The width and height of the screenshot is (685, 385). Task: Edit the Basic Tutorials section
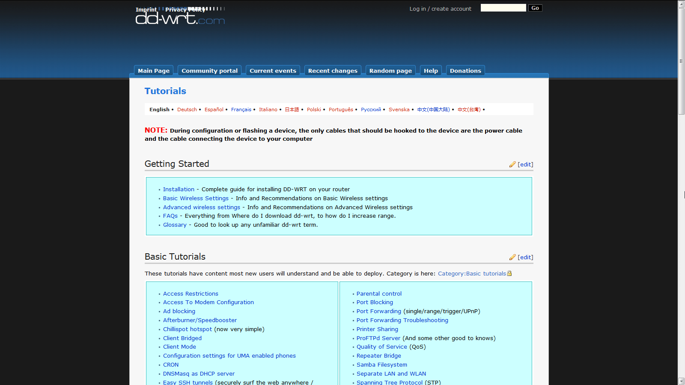(x=525, y=257)
